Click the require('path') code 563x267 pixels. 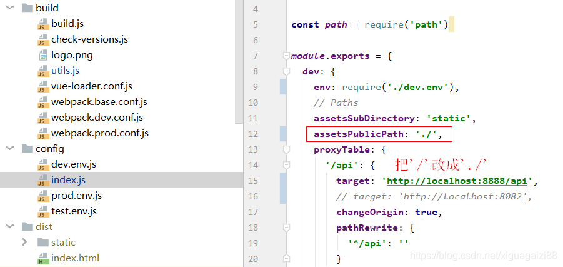(x=406, y=24)
